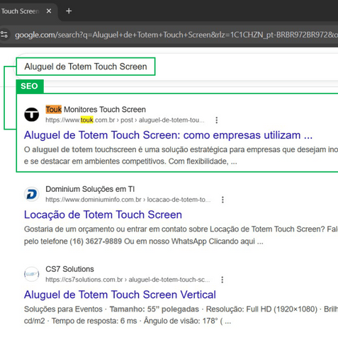Click the Touk Monitores Touch Screen site name
338x337 pixels.
point(96,110)
